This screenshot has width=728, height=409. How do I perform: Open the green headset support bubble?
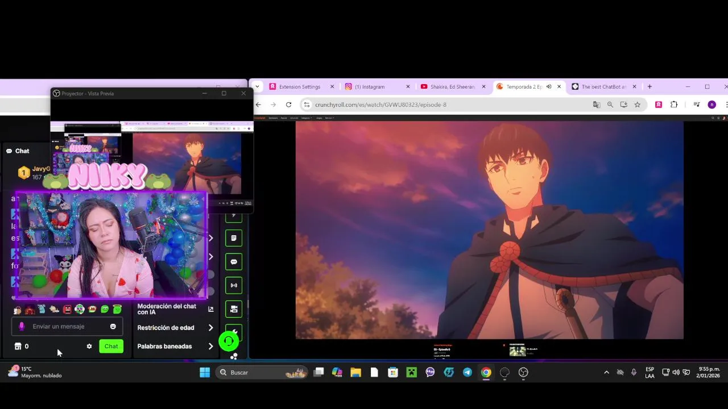pos(229,341)
